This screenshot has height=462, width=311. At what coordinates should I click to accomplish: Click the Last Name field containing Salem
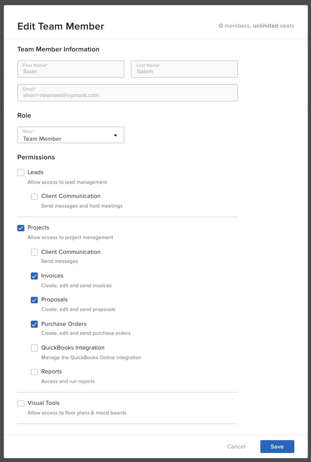tap(184, 69)
